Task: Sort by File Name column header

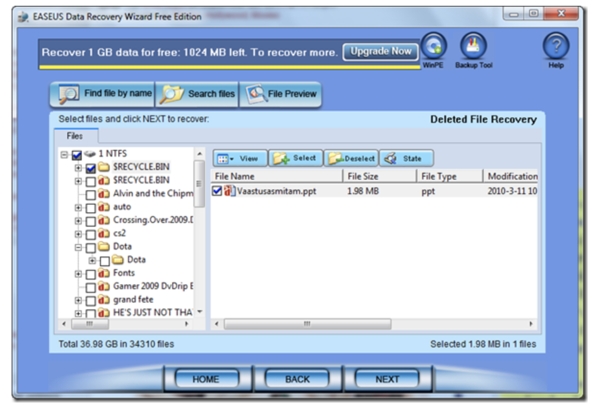Action: [277, 176]
